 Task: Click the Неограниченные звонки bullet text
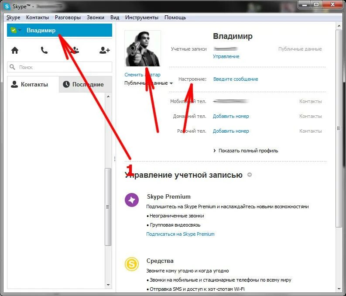[x=177, y=216]
